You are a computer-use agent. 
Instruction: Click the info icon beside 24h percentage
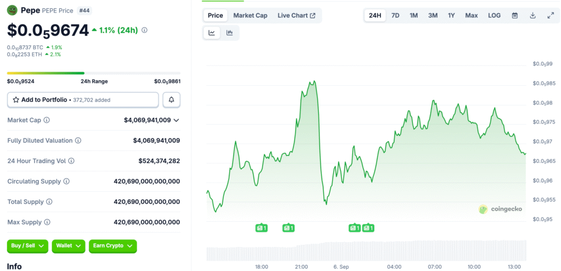pos(145,30)
